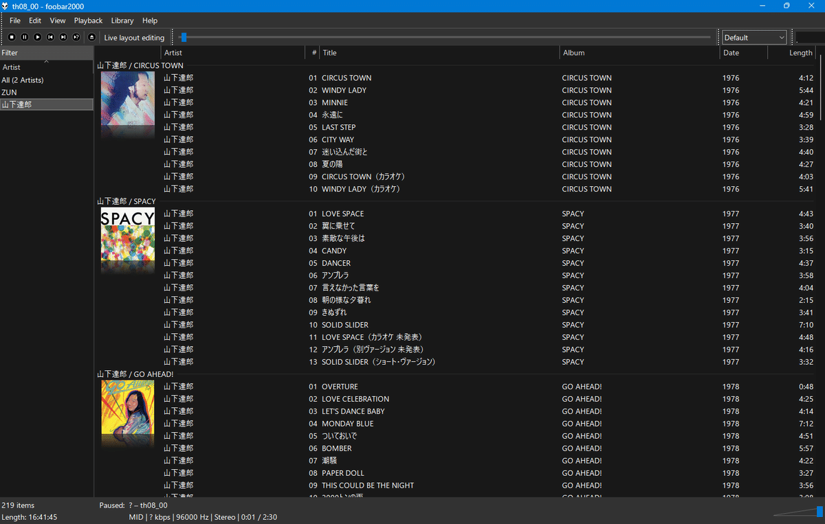The height and width of the screenshot is (524, 825).
Task: Click the Open (eject) toolbar icon
Action: tap(92, 37)
